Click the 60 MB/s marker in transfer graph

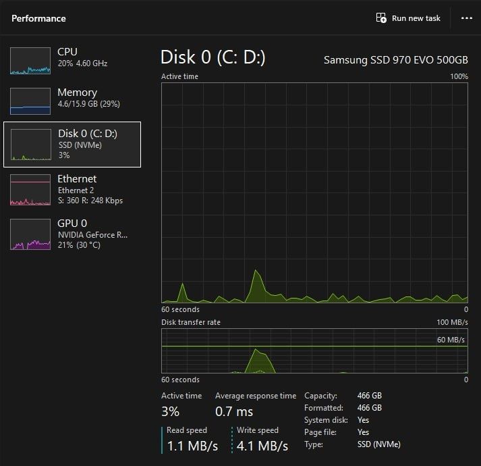point(451,340)
